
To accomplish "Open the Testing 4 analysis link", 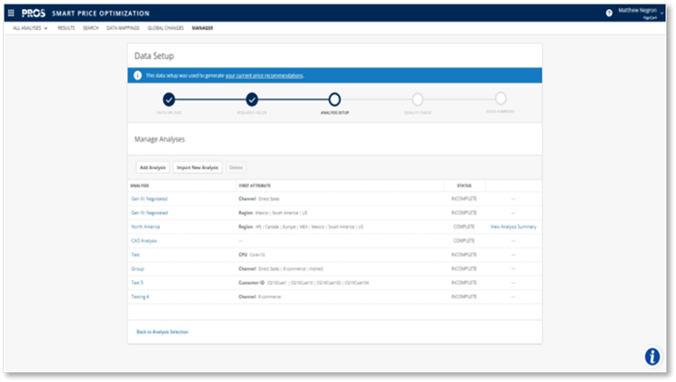I will coord(140,297).
